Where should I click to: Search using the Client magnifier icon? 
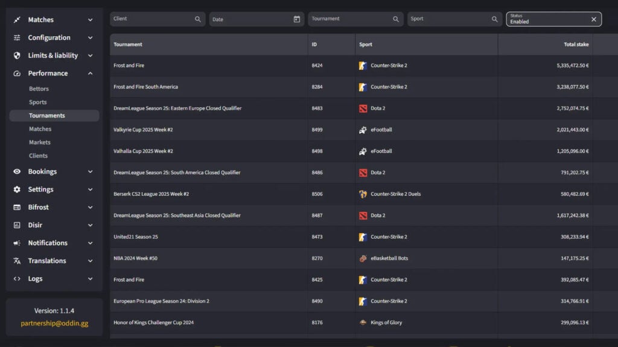coord(199,19)
